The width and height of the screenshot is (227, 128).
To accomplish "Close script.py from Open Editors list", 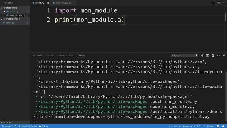I will 4,12.
